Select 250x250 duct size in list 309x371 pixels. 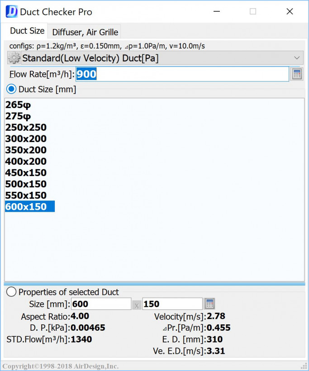[26, 128]
